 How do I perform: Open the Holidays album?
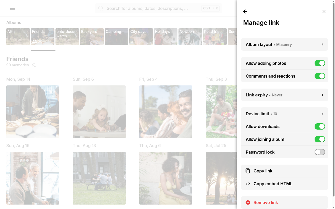coord(166,37)
